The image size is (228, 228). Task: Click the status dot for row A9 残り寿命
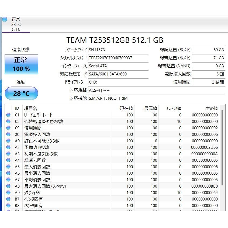pos(8,192)
